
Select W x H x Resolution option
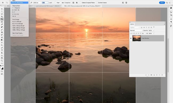click(19, 3)
